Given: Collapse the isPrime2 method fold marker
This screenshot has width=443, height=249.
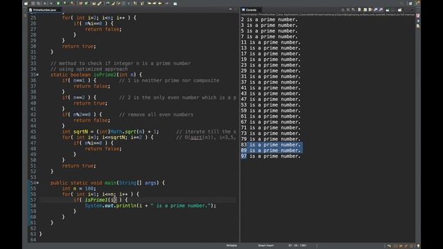Looking at the screenshot, I should click(37, 75).
